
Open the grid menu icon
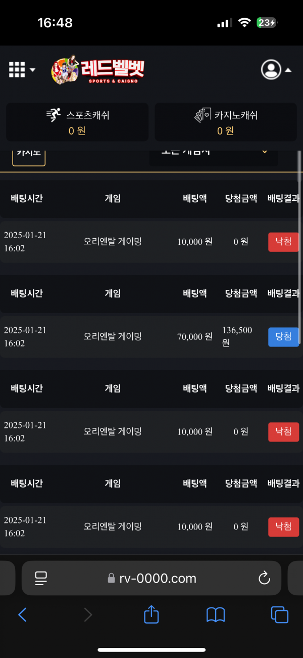click(x=17, y=70)
